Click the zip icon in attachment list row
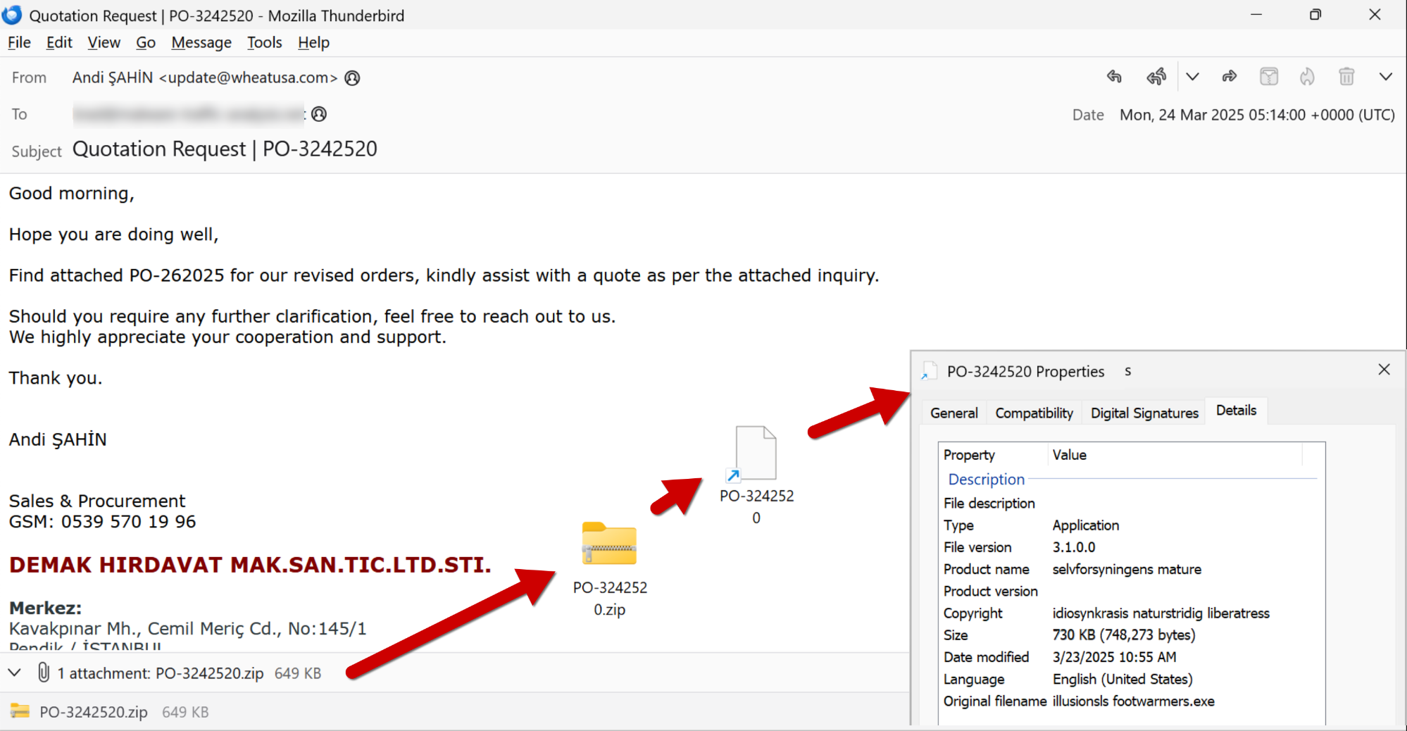 click(20, 711)
